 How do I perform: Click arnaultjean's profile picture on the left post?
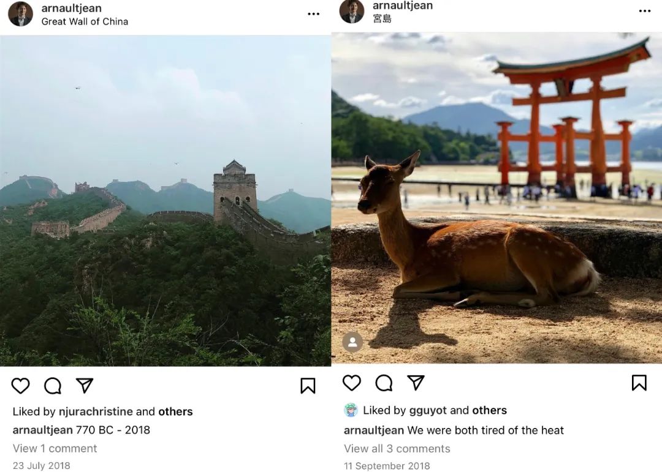[x=20, y=13]
